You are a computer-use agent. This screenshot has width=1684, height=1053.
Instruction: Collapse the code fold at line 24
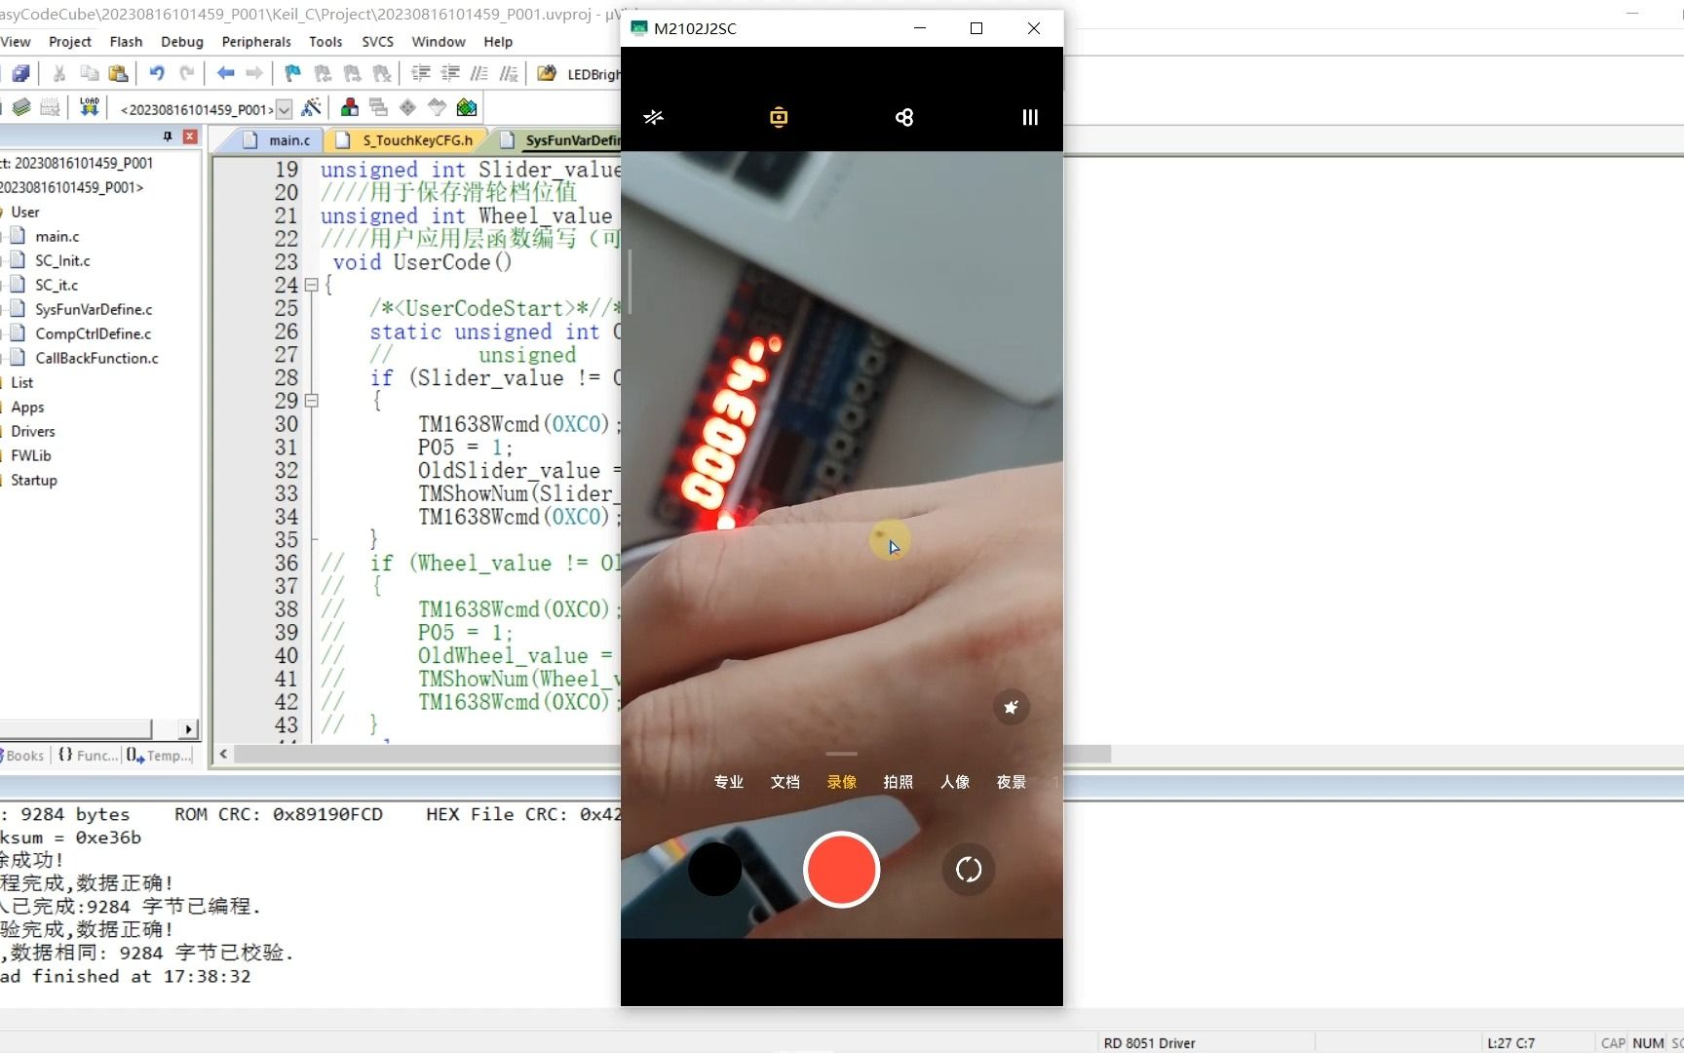coord(312,286)
